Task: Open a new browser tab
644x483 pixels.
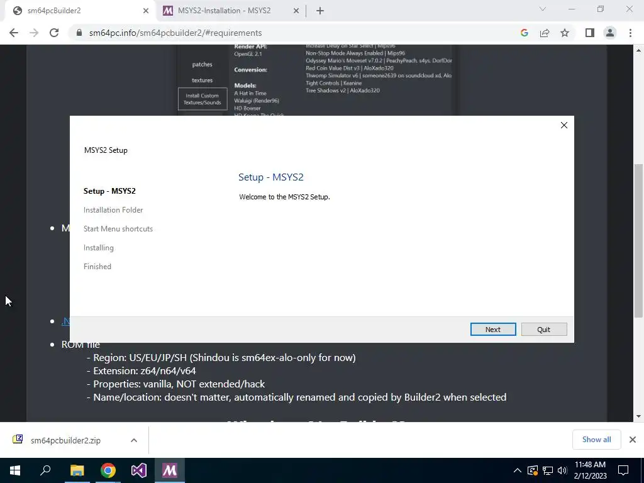Action: pos(320,11)
